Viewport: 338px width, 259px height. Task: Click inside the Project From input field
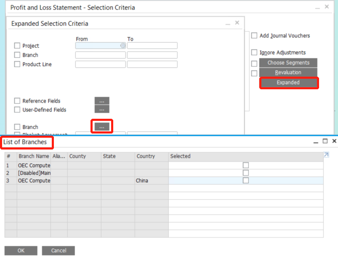click(97, 45)
